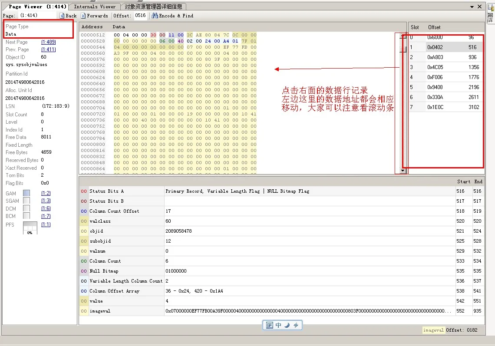Click the PFS usage indicator box
This screenshot has height=346, width=495.
(30, 227)
